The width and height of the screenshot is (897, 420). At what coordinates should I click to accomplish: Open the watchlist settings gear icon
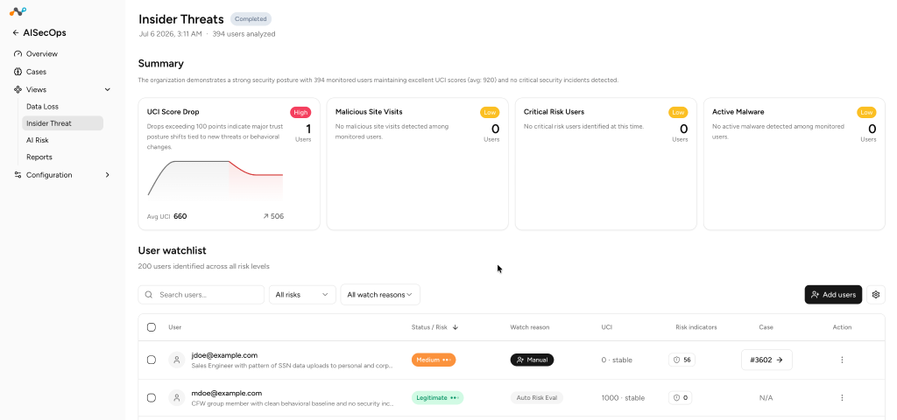tap(876, 295)
